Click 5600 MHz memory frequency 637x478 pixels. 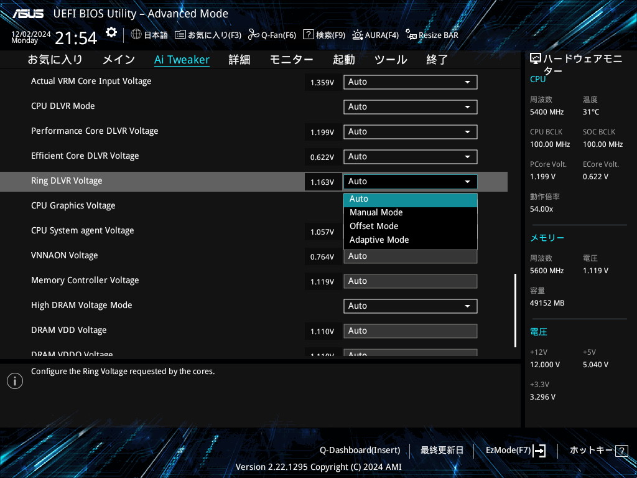click(x=547, y=270)
